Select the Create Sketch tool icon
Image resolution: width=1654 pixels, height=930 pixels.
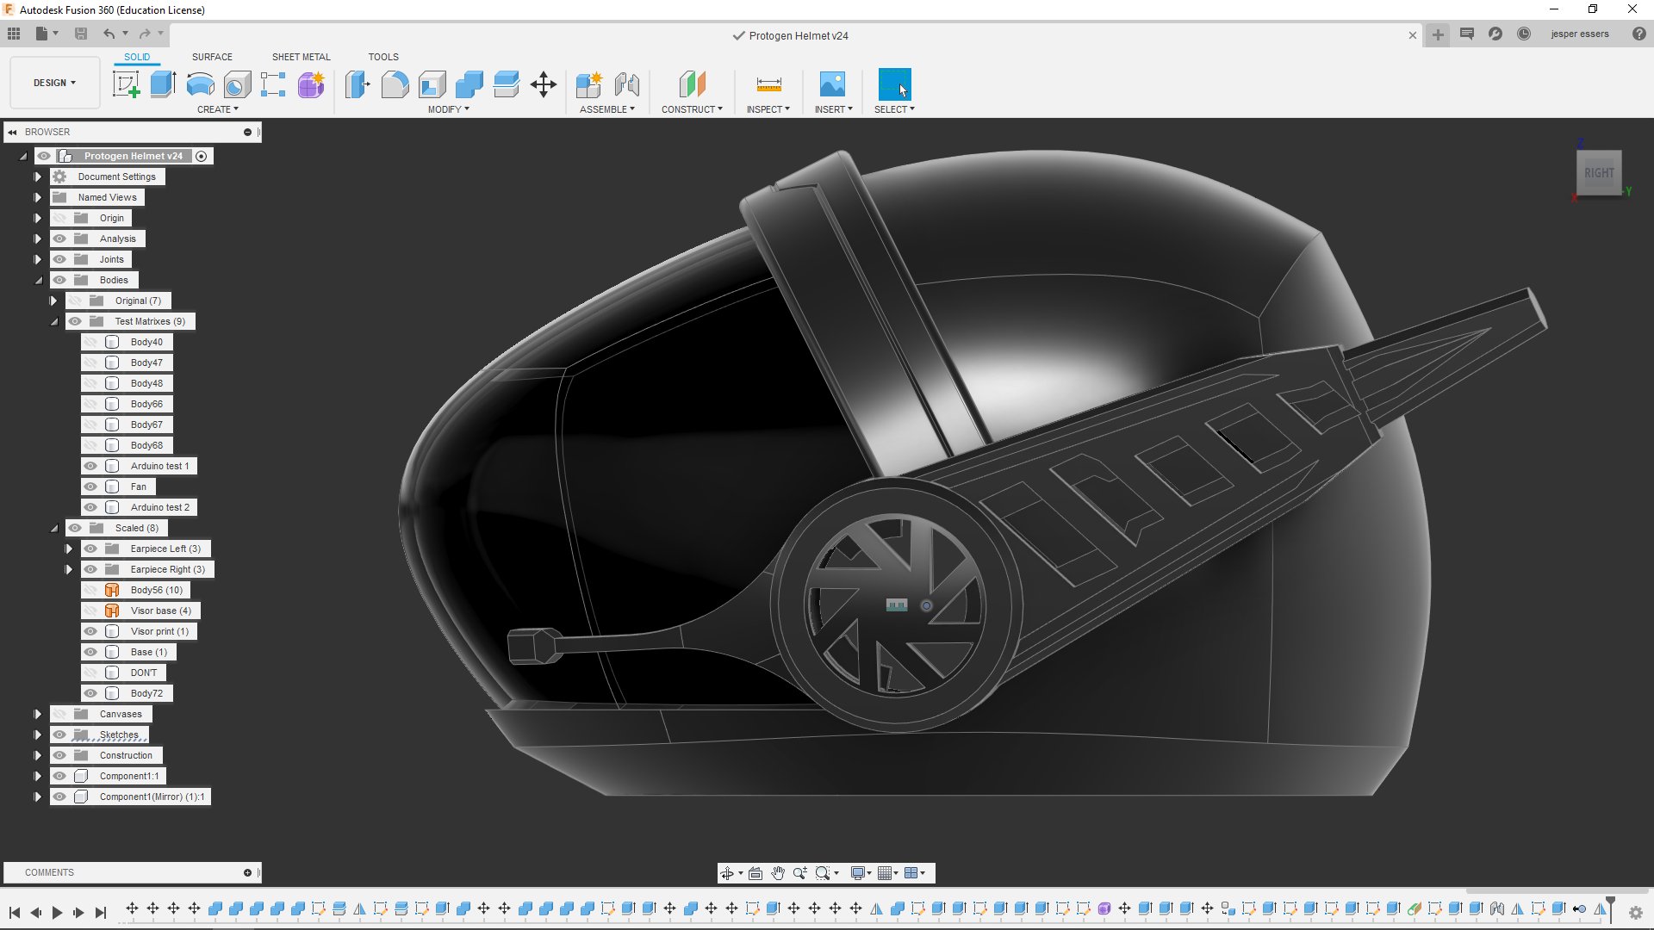[x=126, y=84]
